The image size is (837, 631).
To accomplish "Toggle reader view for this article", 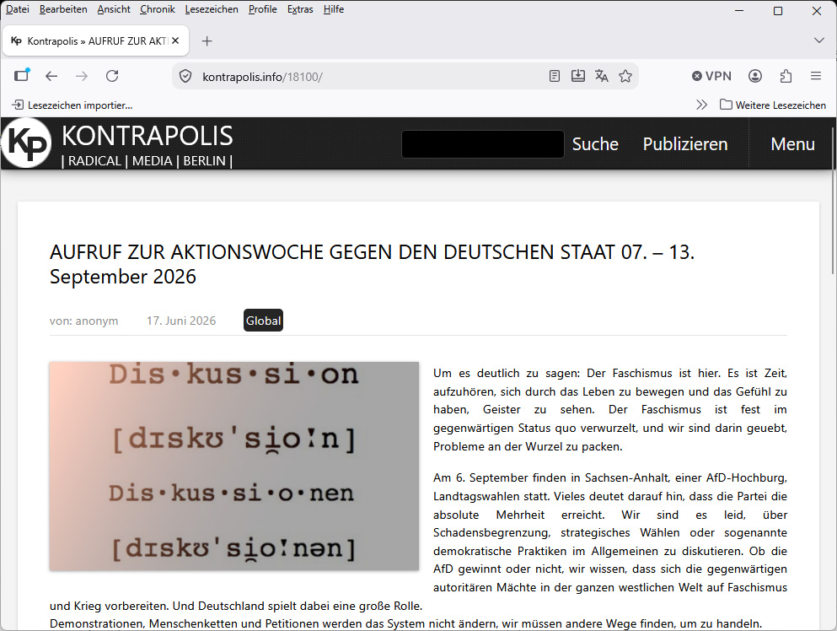I will (x=555, y=77).
